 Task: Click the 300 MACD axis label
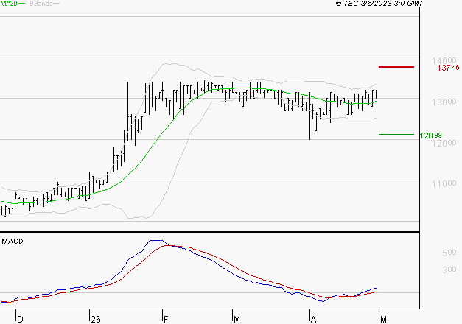tap(449, 270)
